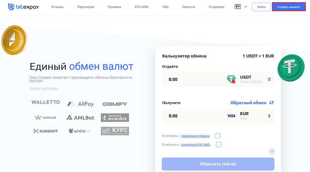Open the О сервисе page
The height and width of the screenshot is (172, 310).
click(x=216, y=7)
